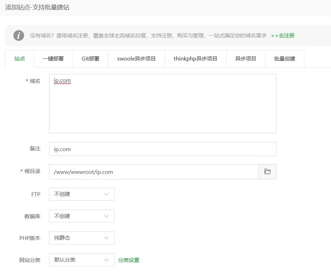The height and width of the screenshot is (276, 331).
Task: Click the 添加站点-支持批量建站 title
Action: pyautogui.click(x=37, y=7)
